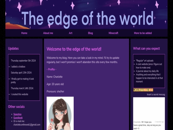The image size is (173, 130).
Task: Open the Blog page
Action: click(x=90, y=33)
